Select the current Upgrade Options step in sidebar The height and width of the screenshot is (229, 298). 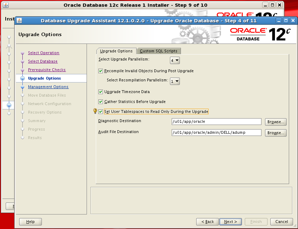pyautogui.click(x=44, y=78)
